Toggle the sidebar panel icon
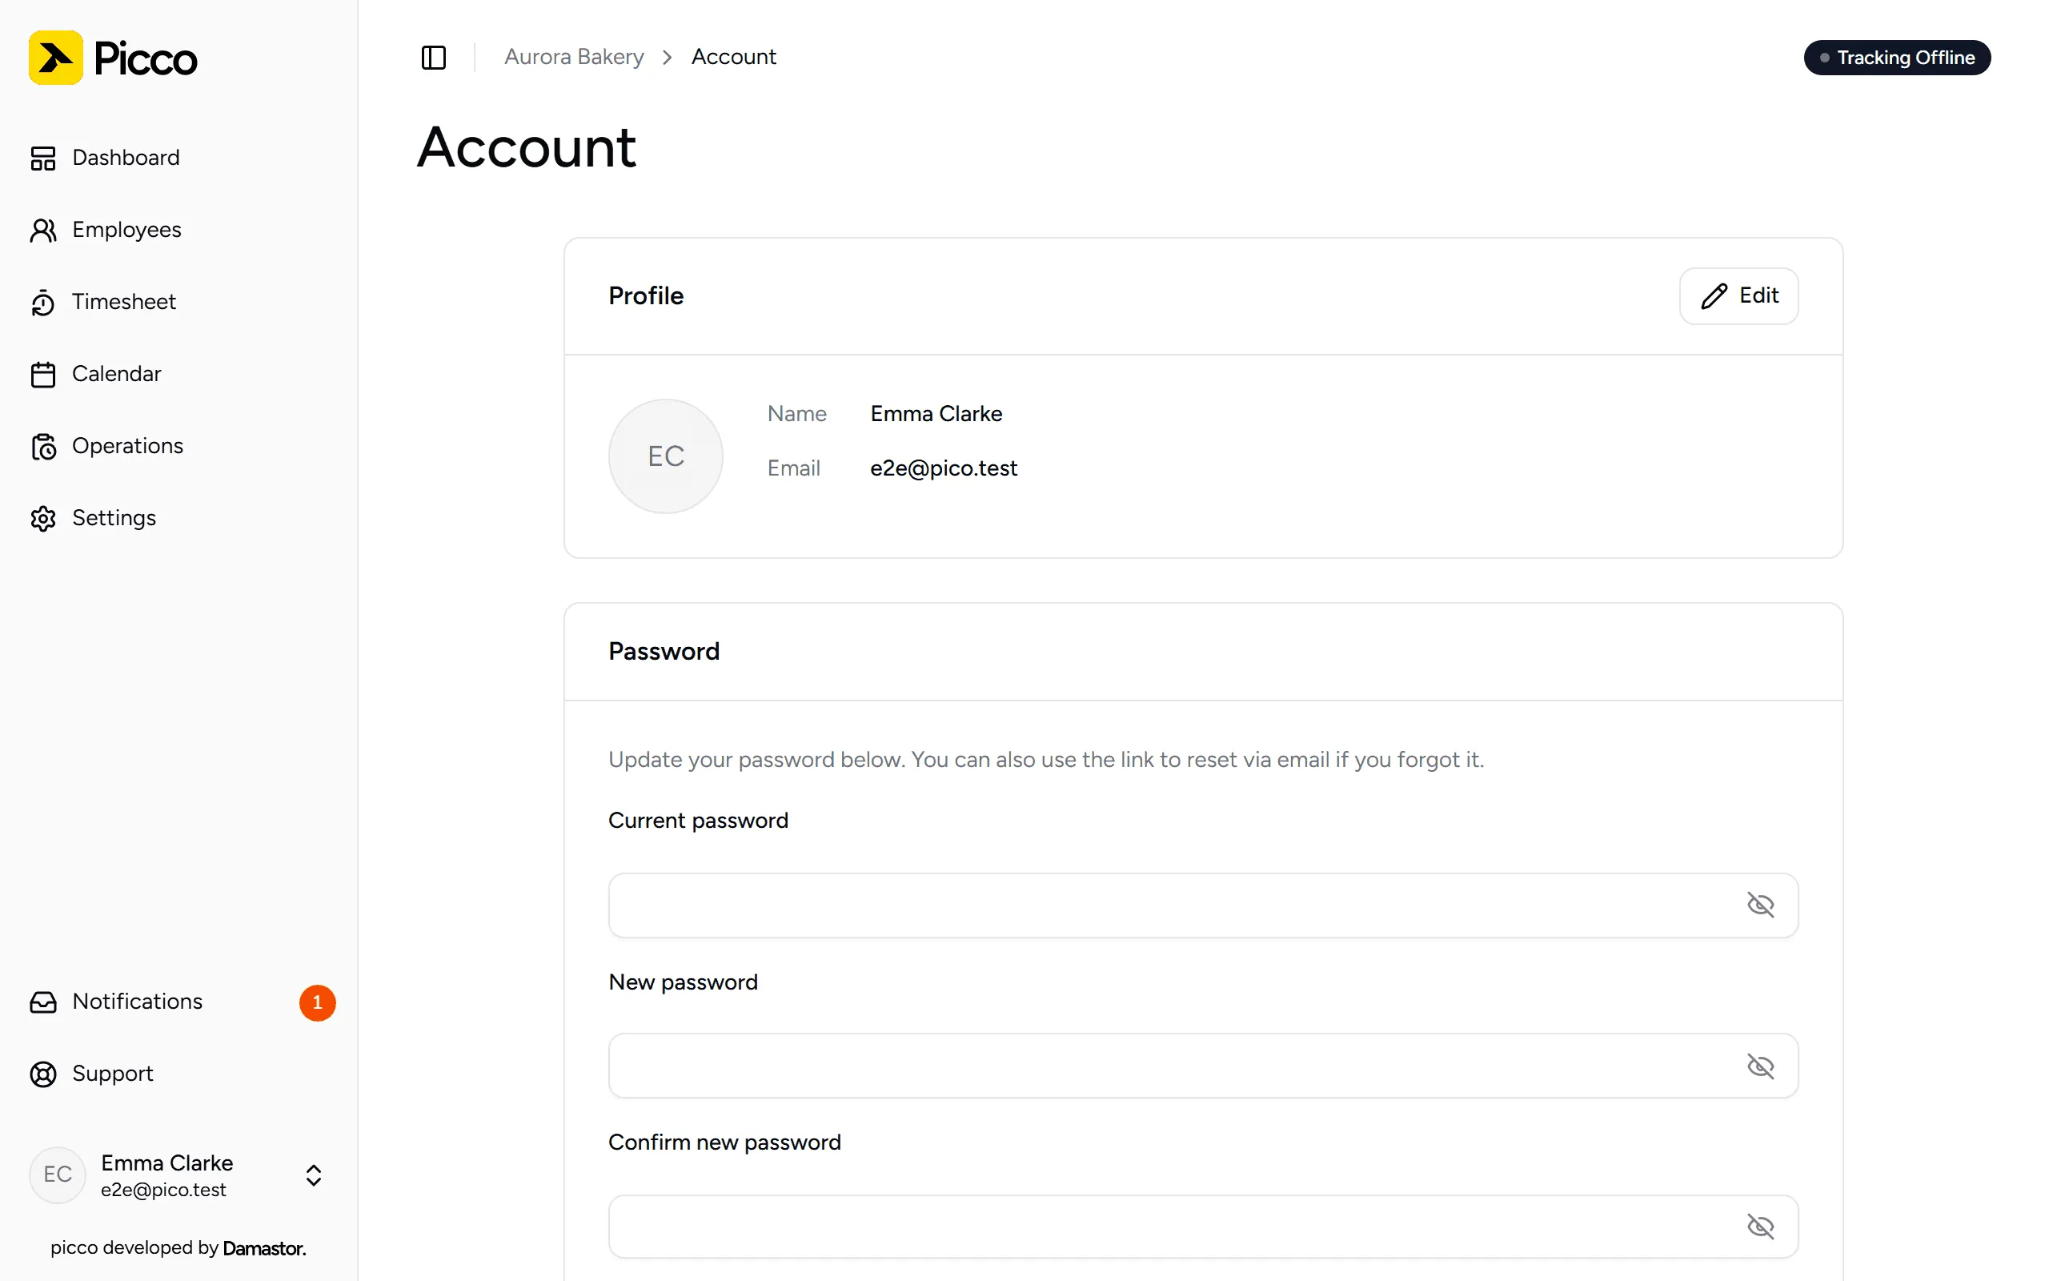 (434, 58)
